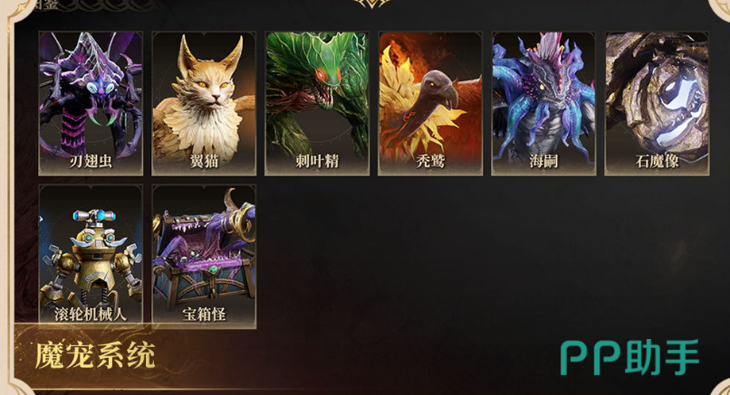The width and height of the screenshot is (730, 395).
Task: Click the 翼猫 name label
Action: point(204,161)
